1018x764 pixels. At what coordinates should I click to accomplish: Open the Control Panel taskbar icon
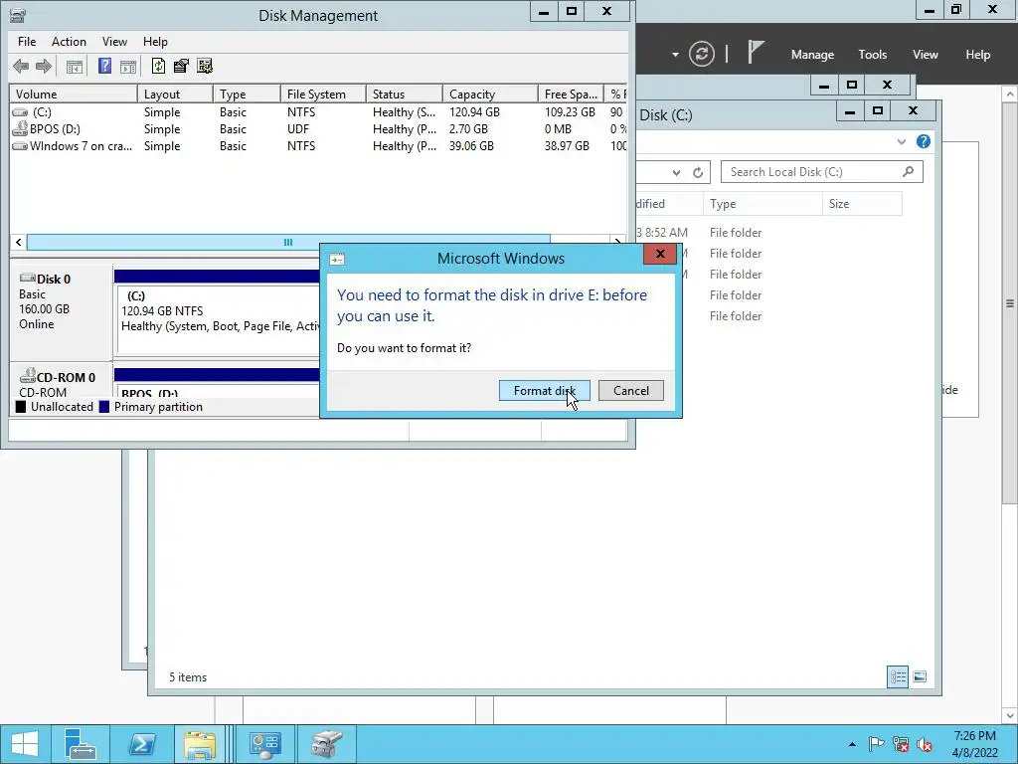264,744
